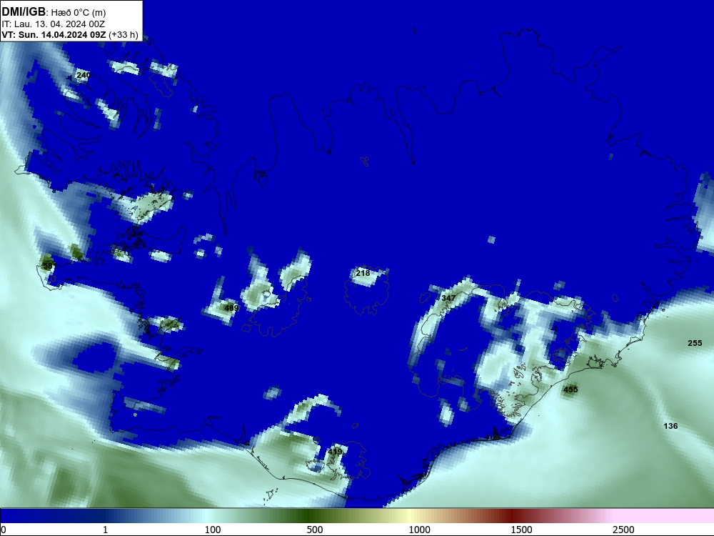
Task: Click the color scale label 1500
Action: pos(521,530)
